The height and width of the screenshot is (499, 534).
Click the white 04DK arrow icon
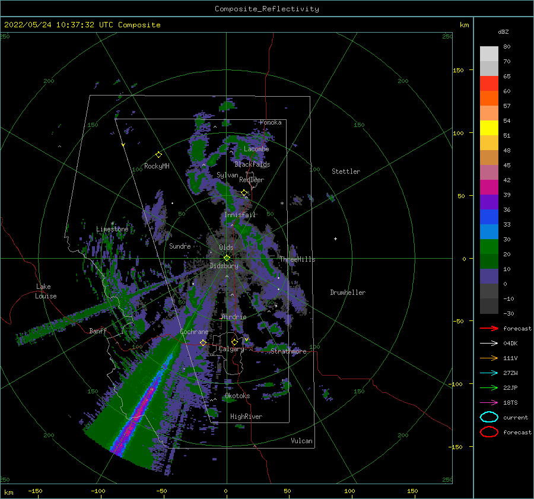[x=489, y=343]
